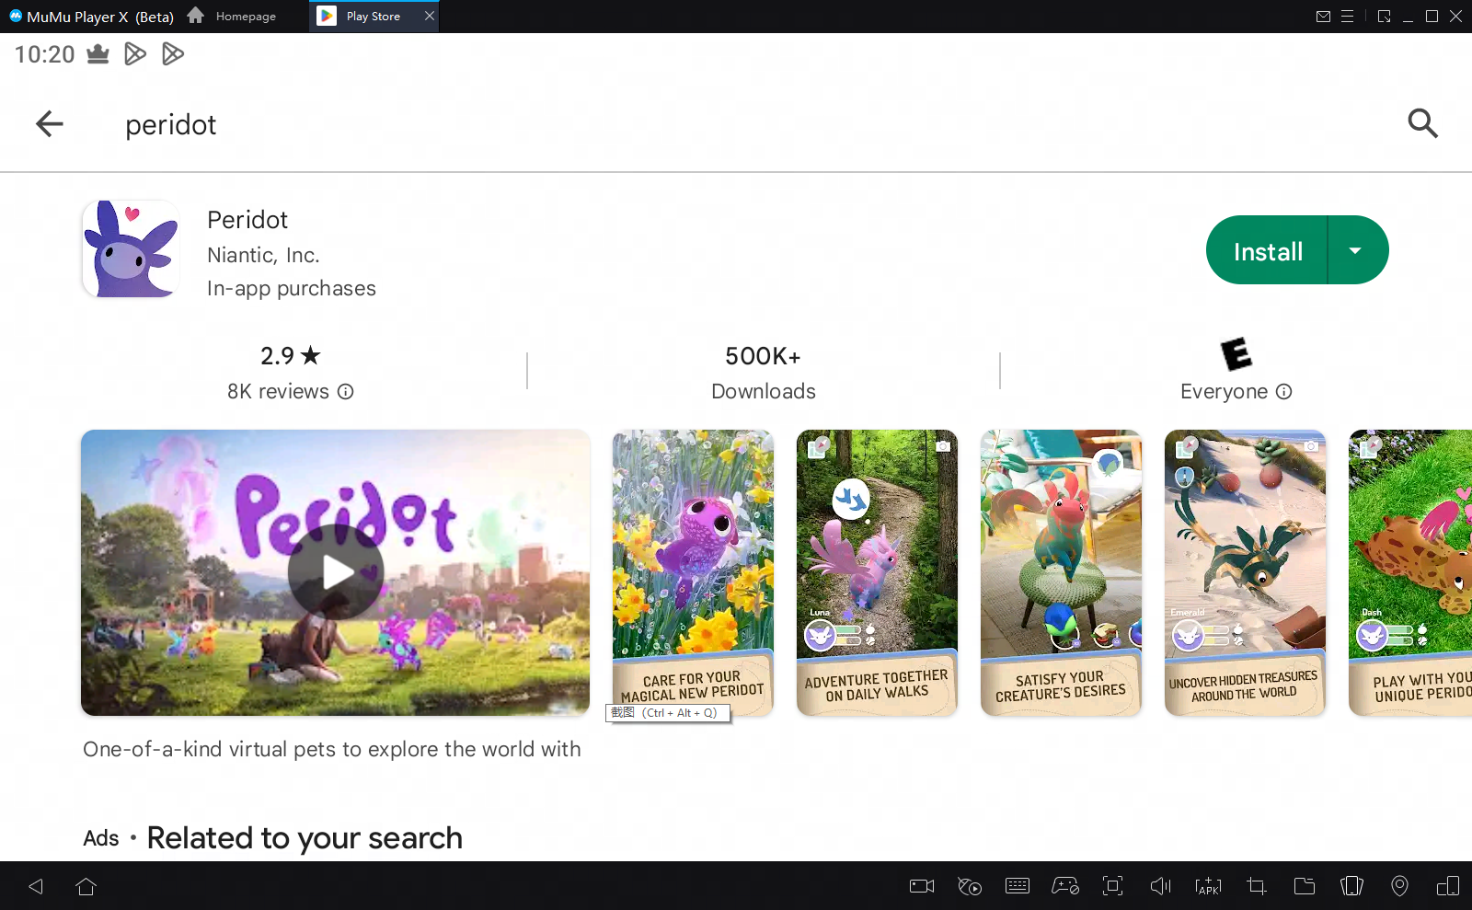Open the 'Satisfy your creature's desires' screenshot
This screenshot has width=1472, height=910.
click(1061, 572)
